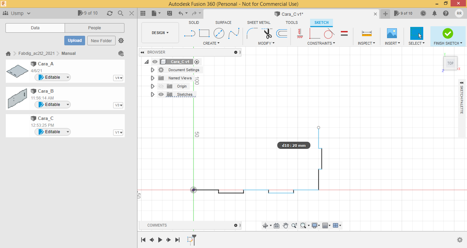Switch to the SURFACE tab
Screen dimensions: 467x248
point(223,22)
